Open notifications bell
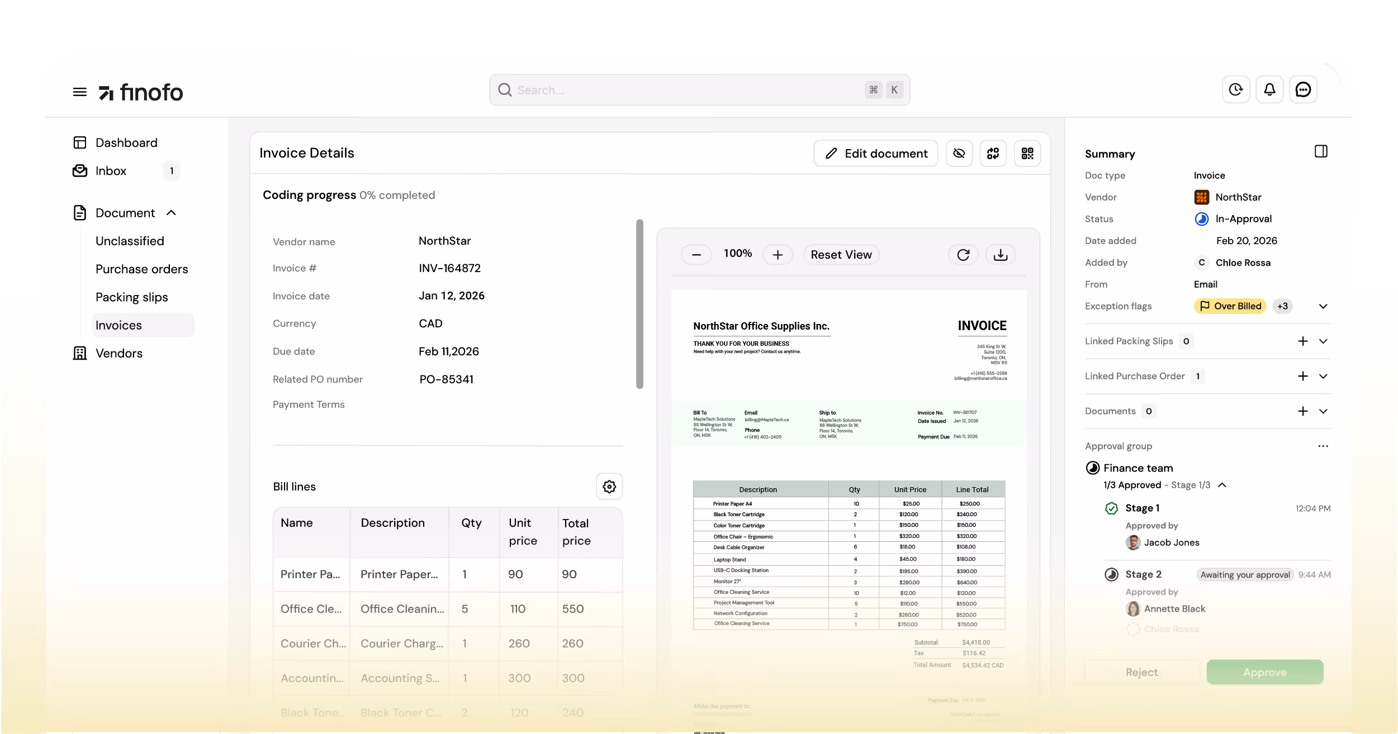Screen dimensions: 1398x734 click(x=1269, y=89)
